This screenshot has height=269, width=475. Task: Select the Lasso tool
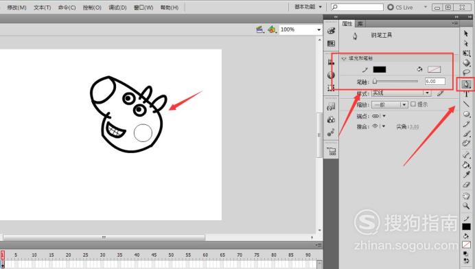[466, 73]
